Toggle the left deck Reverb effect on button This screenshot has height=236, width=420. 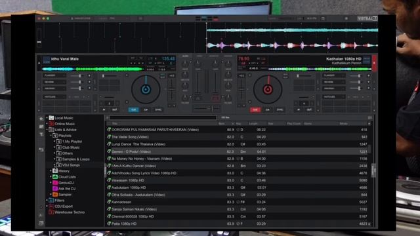coord(89,82)
